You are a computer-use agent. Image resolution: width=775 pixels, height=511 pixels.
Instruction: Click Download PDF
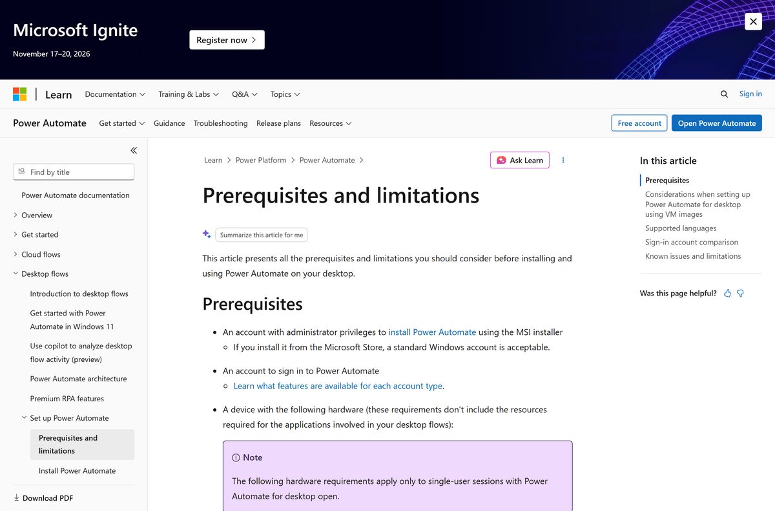(x=43, y=498)
